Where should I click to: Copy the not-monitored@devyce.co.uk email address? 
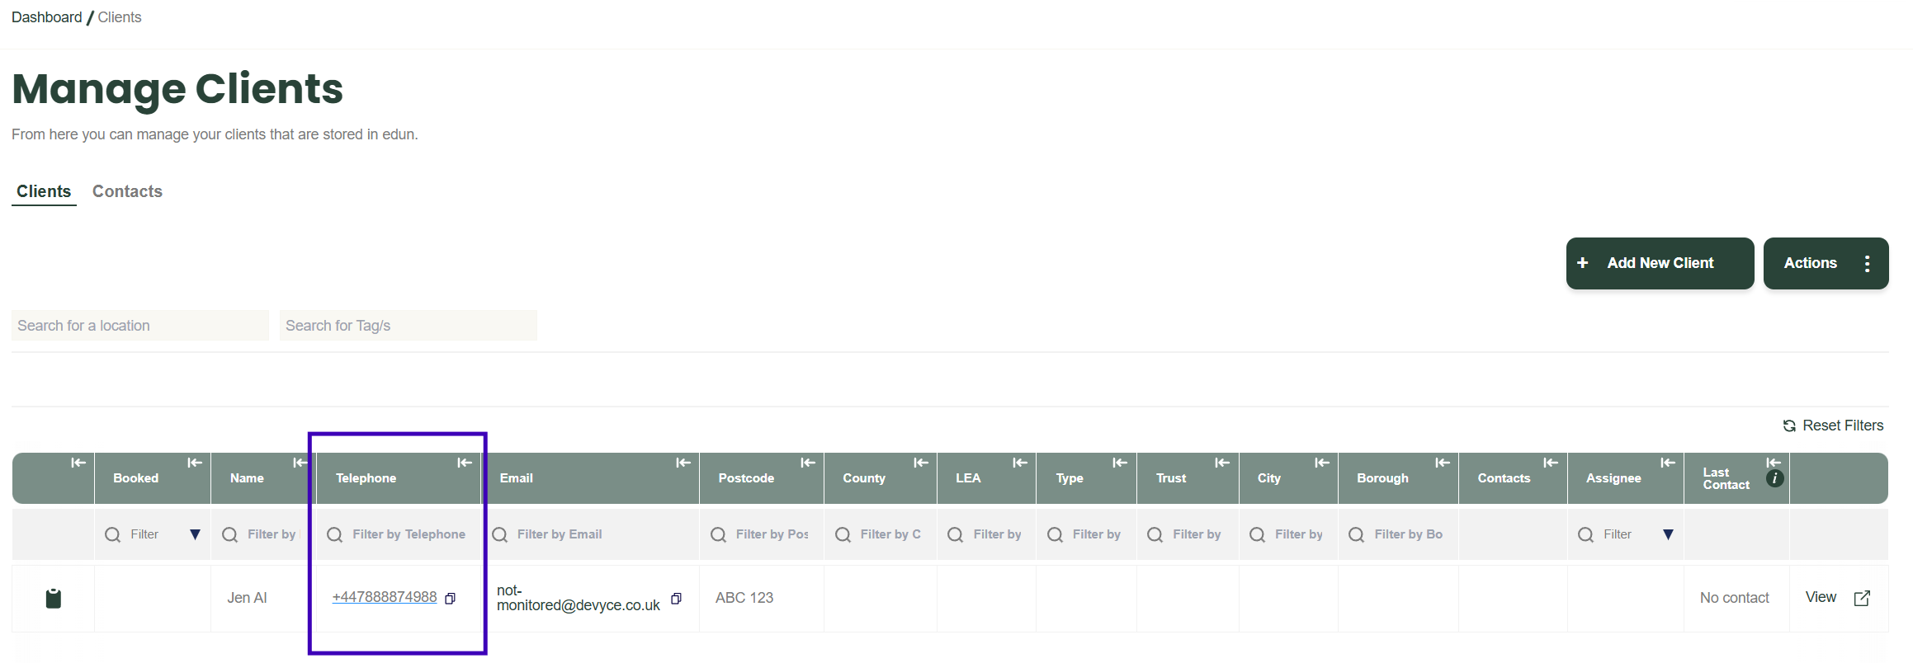tap(677, 599)
